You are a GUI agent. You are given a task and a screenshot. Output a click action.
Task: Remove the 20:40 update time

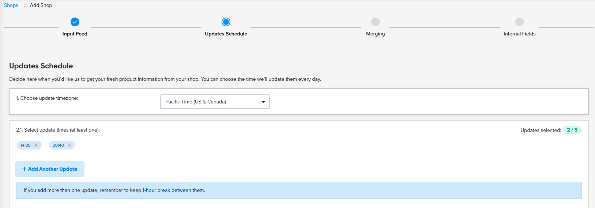(69, 145)
